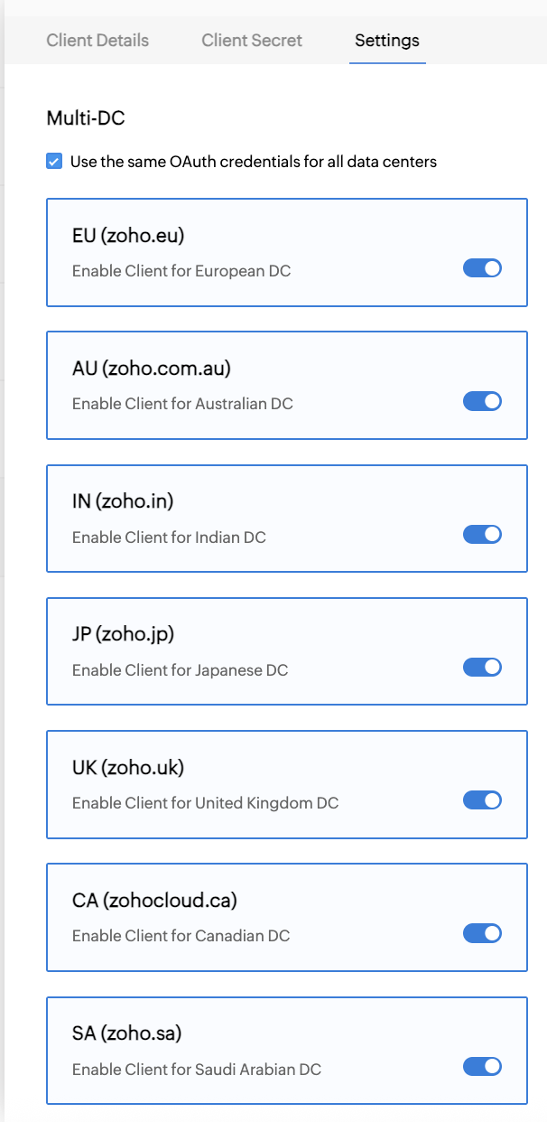Turn off the Australian DC toggle
Viewport: 547px width, 1122px height.
click(482, 401)
